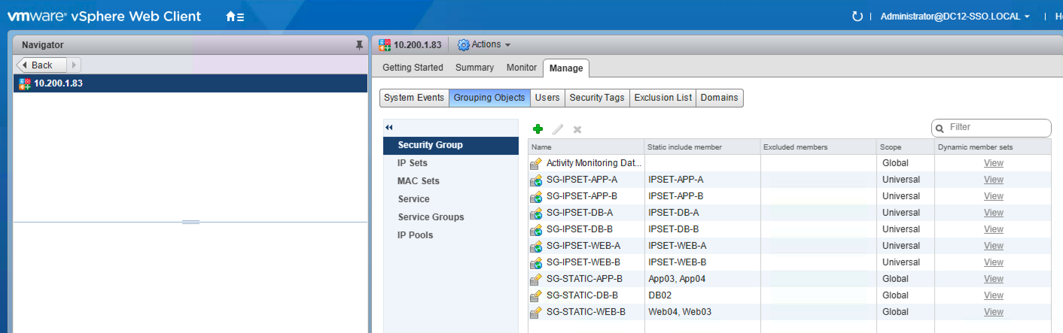The width and height of the screenshot is (1063, 333).
Task: Select IP Sets in the grouping list
Action: coord(412,163)
